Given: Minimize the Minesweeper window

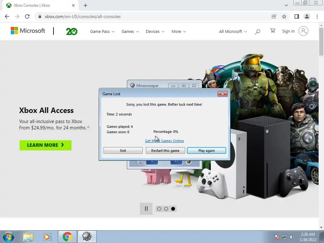Looking at the screenshot, I should [x=173, y=85].
